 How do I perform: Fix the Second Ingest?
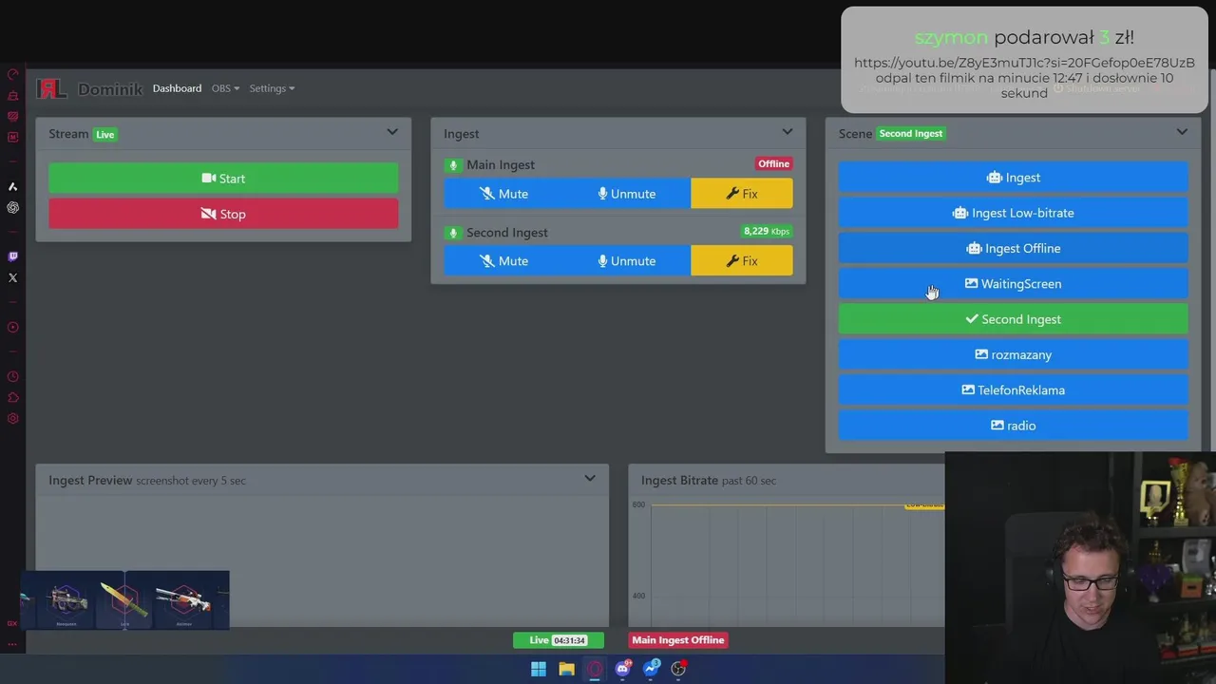[x=742, y=261]
